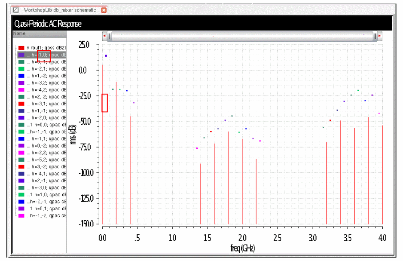Click the x-axis tick label 20
The height and width of the screenshot is (261, 403).
coord(242,238)
